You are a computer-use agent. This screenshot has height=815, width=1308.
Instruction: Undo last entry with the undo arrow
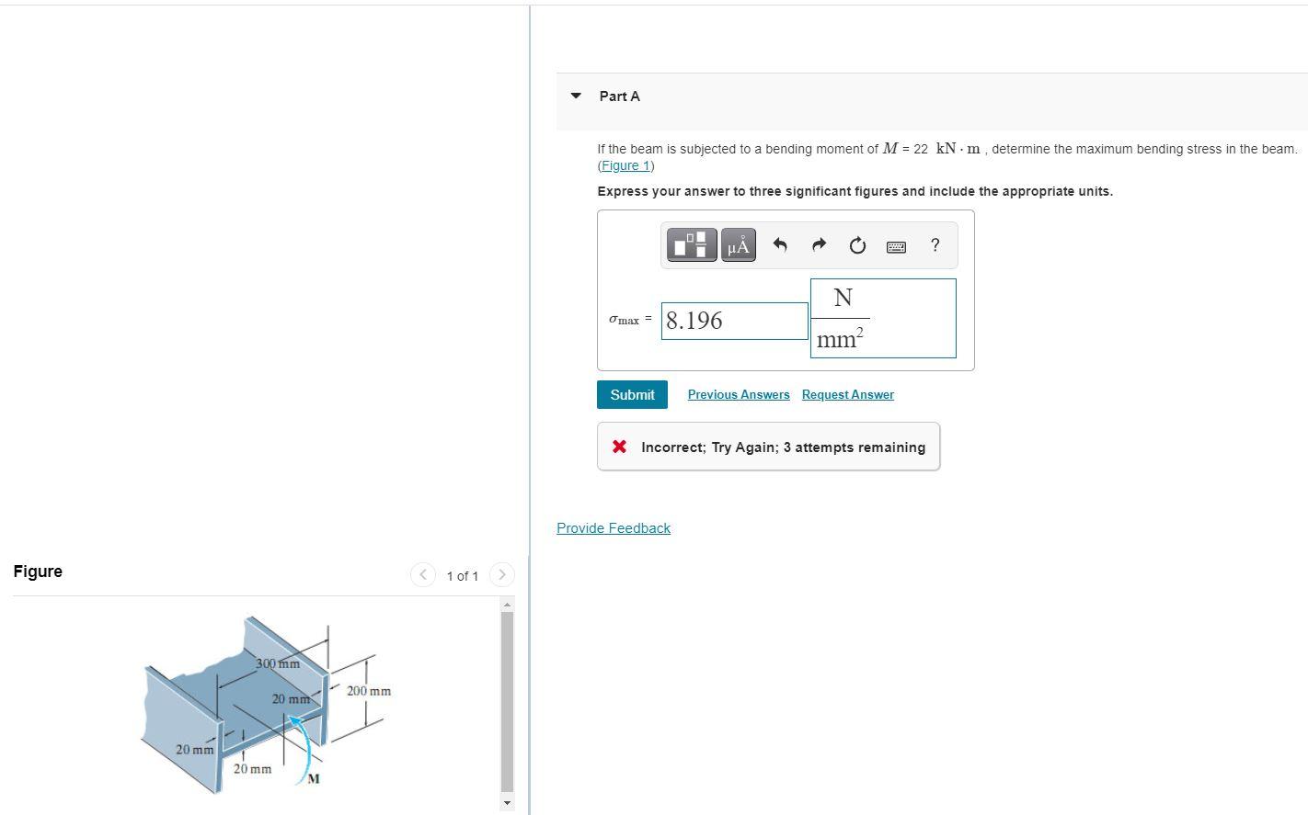click(x=779, y=244)
